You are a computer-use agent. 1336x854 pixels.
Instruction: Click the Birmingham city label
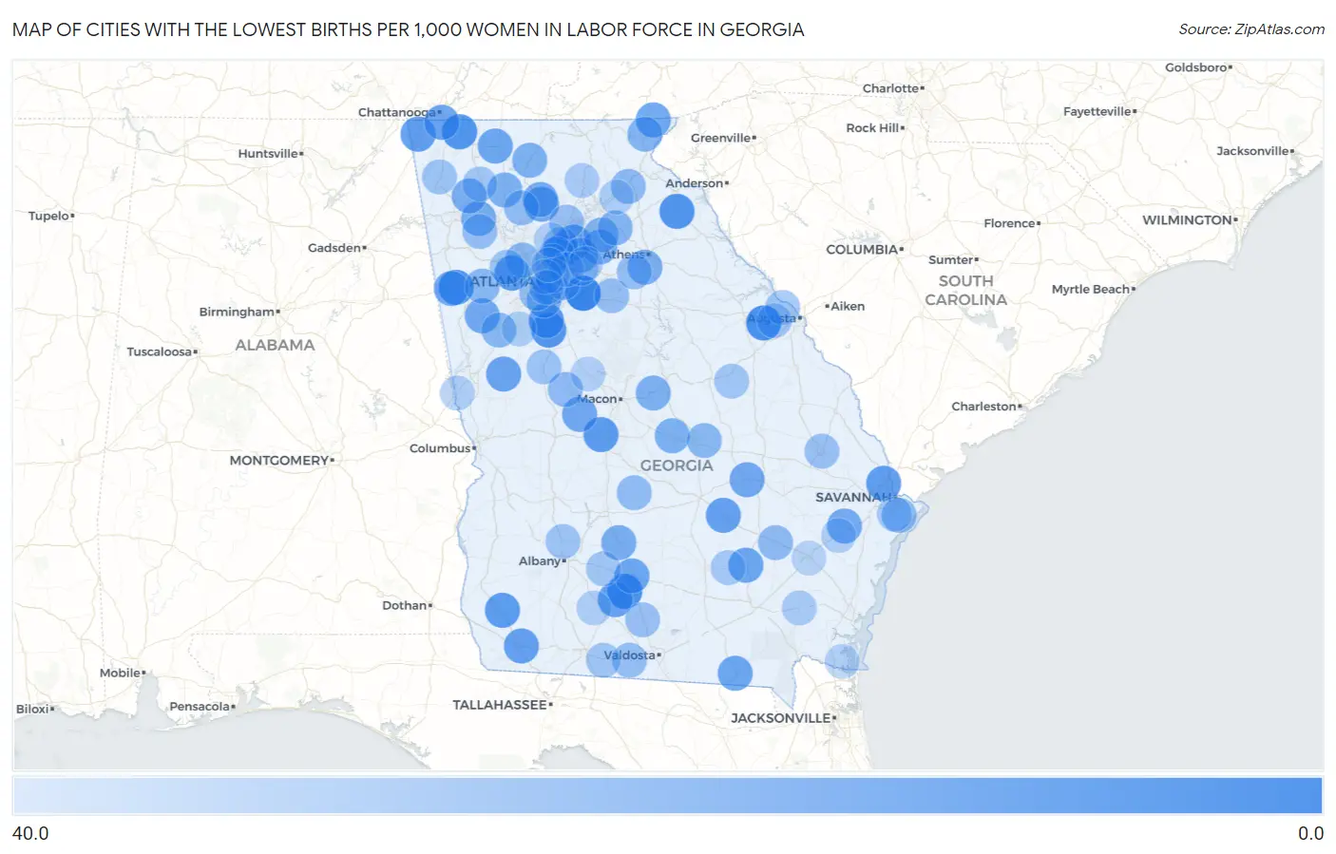point(237,312)
